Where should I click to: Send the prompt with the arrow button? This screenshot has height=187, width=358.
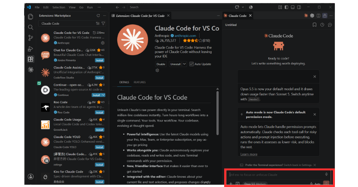point(326,183)
